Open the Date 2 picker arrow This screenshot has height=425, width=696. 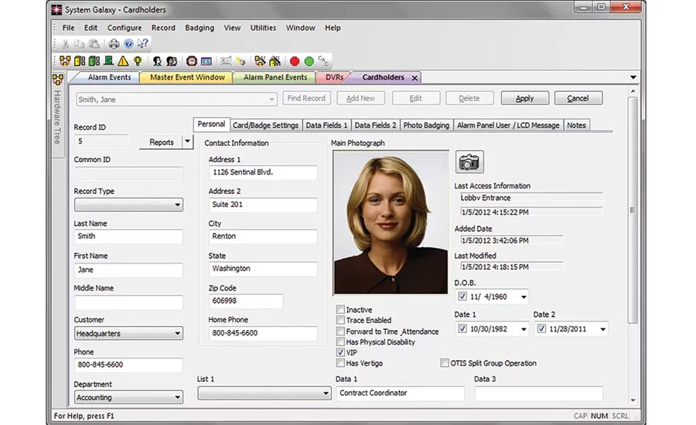[602, 329]
